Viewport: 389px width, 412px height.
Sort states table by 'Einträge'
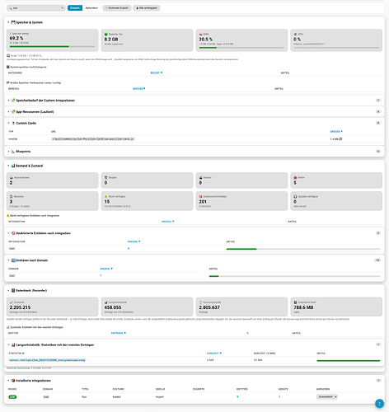[119, 333]
